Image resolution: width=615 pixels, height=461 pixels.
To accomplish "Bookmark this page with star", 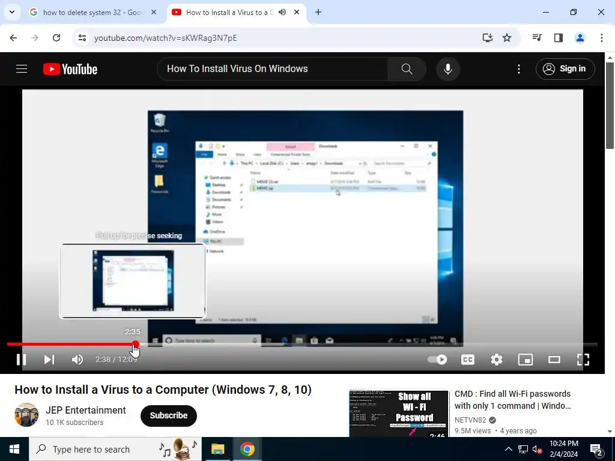I will pyautogui.click(x=507, y=38).
